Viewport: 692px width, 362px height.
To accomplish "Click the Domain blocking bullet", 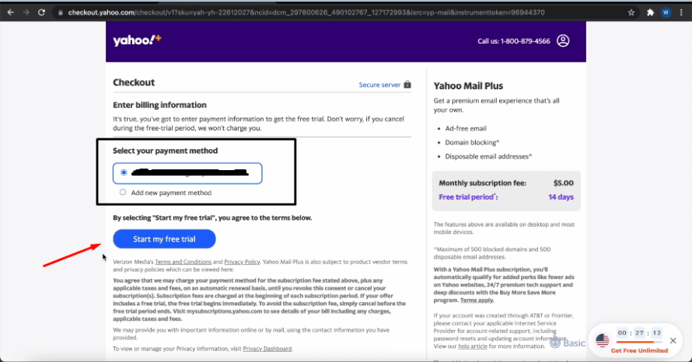I will coord(472,142).
